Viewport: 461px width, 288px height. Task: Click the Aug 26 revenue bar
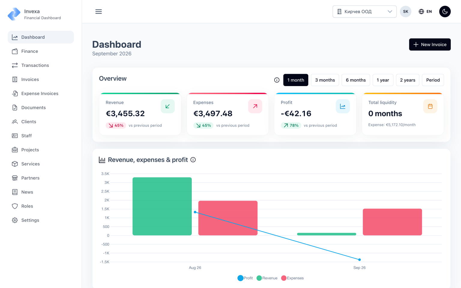coord(162,206)
